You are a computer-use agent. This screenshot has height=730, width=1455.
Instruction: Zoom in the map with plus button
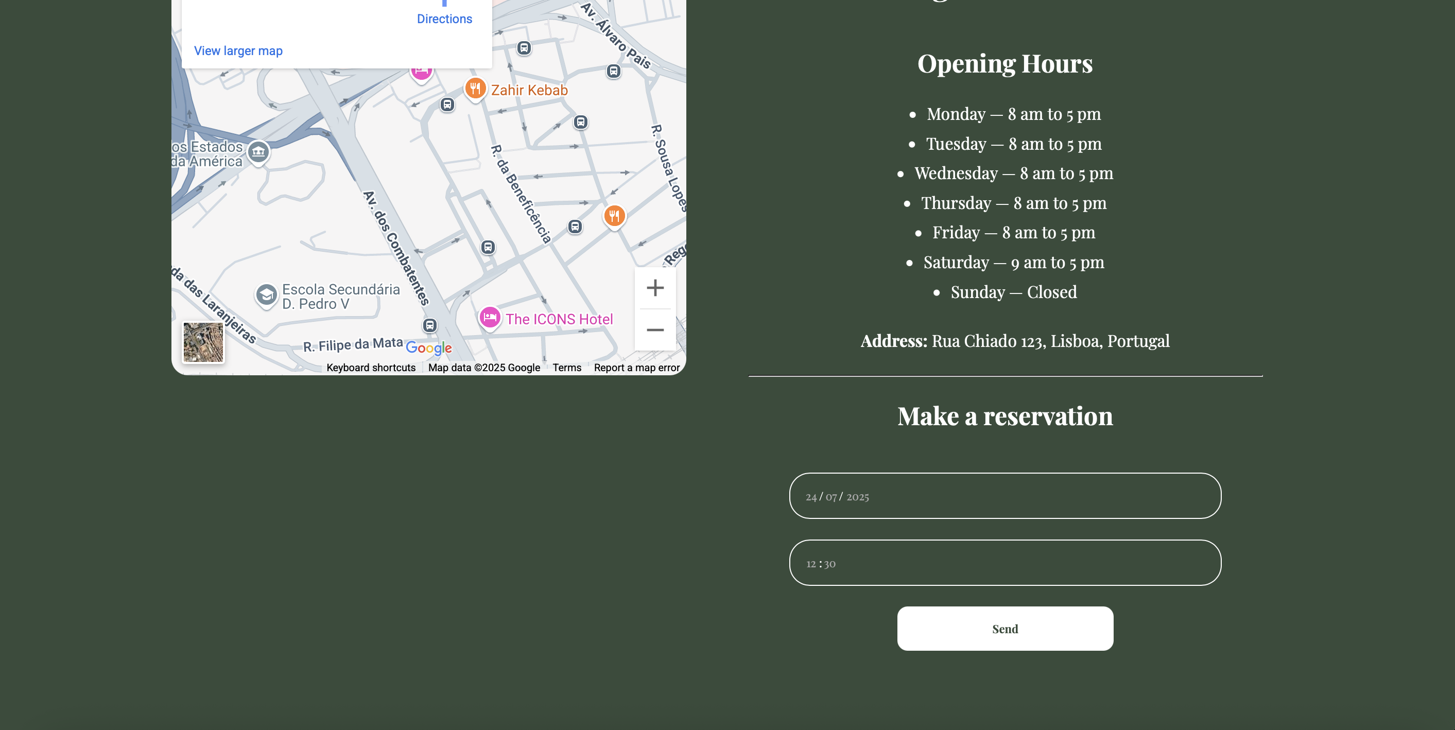click(x=654, y=288)
